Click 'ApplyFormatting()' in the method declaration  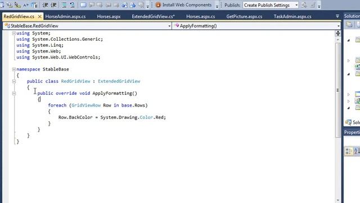[115, 93]
